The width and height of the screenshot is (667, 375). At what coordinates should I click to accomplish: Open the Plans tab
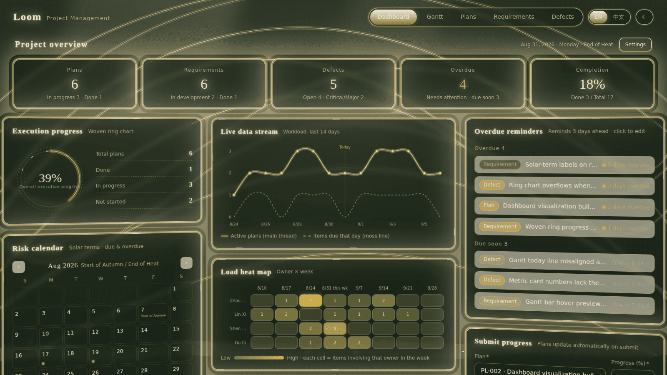(468, 17)
